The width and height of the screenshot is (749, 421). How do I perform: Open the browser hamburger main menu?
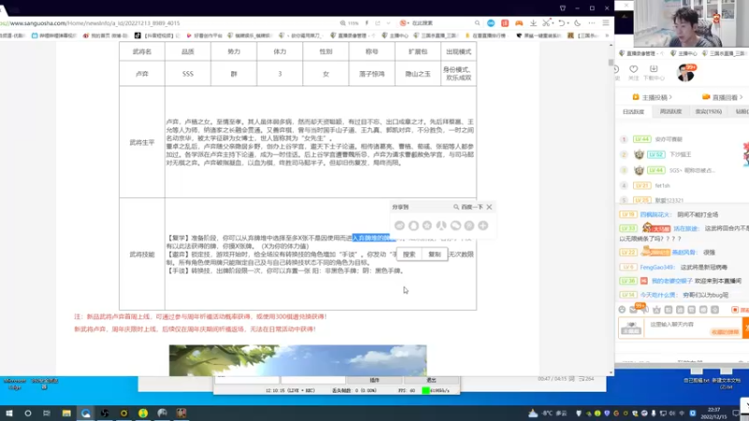point(606,22)
